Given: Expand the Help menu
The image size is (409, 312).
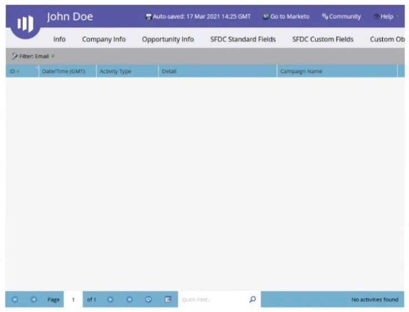Looking at the screenshot, I should (387, 17).
